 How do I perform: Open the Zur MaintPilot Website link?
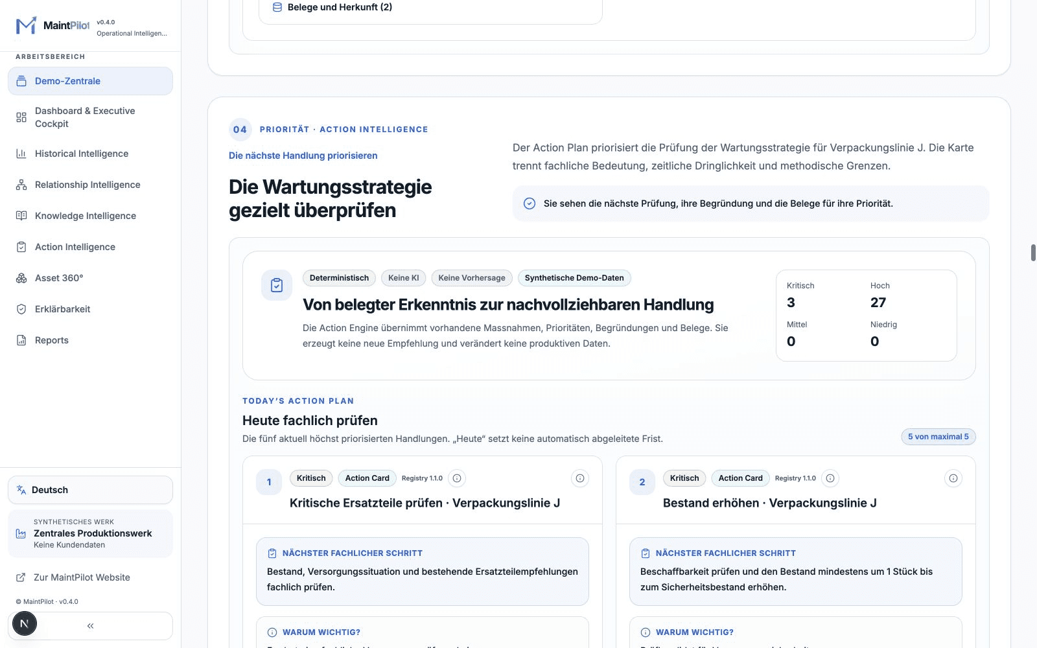(x=90, y=577)
